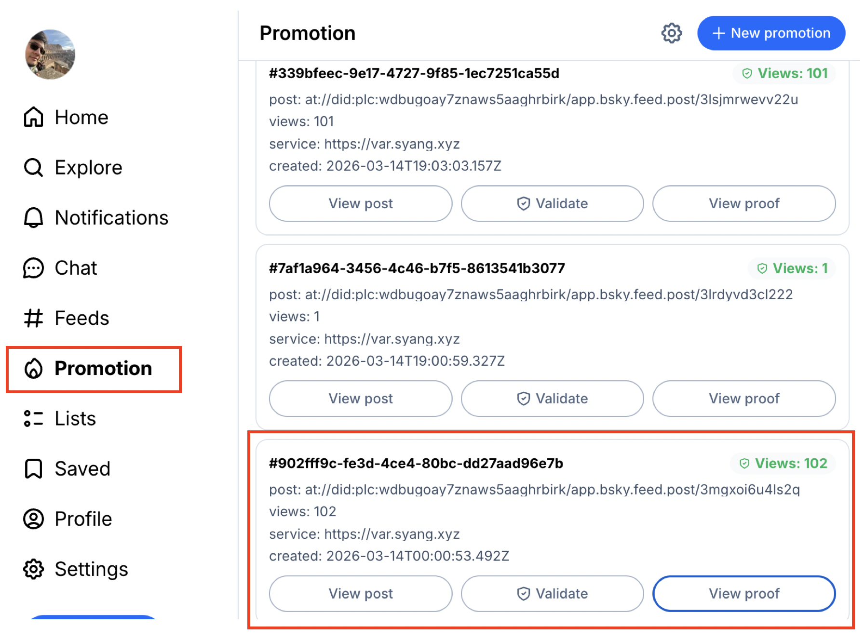The image size is (865, 640).
Task: Click your profile avatar photo
Action: pos(50,54)
